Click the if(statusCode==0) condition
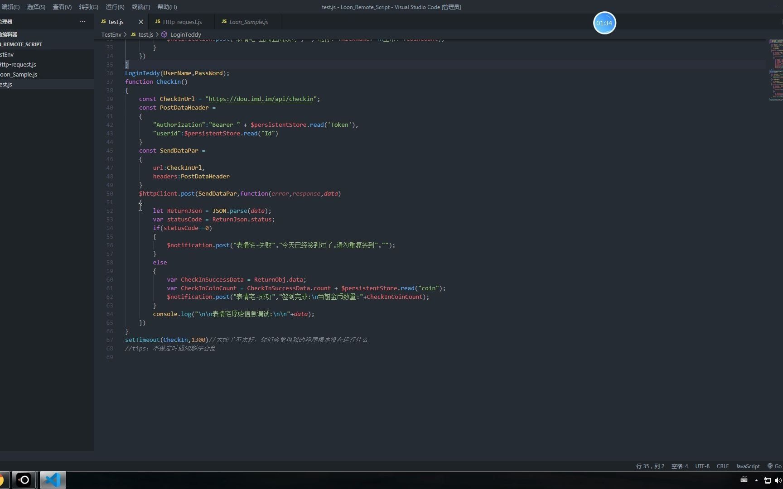 tap(182, 228)
